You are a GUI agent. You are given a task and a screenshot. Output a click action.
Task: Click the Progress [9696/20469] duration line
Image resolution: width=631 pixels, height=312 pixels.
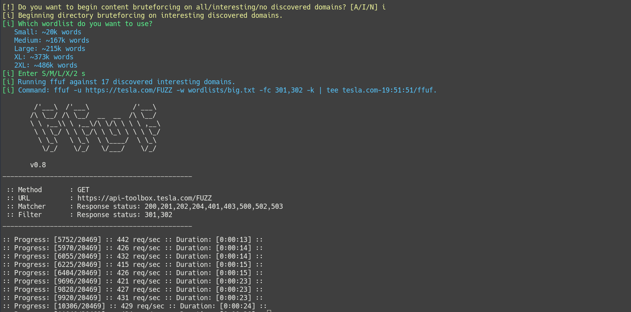tap(133, 281)
